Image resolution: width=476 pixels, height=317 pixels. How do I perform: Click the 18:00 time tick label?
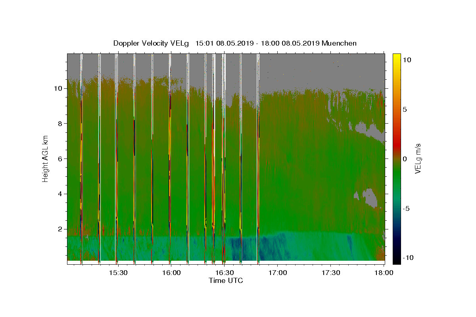point(384,273)
